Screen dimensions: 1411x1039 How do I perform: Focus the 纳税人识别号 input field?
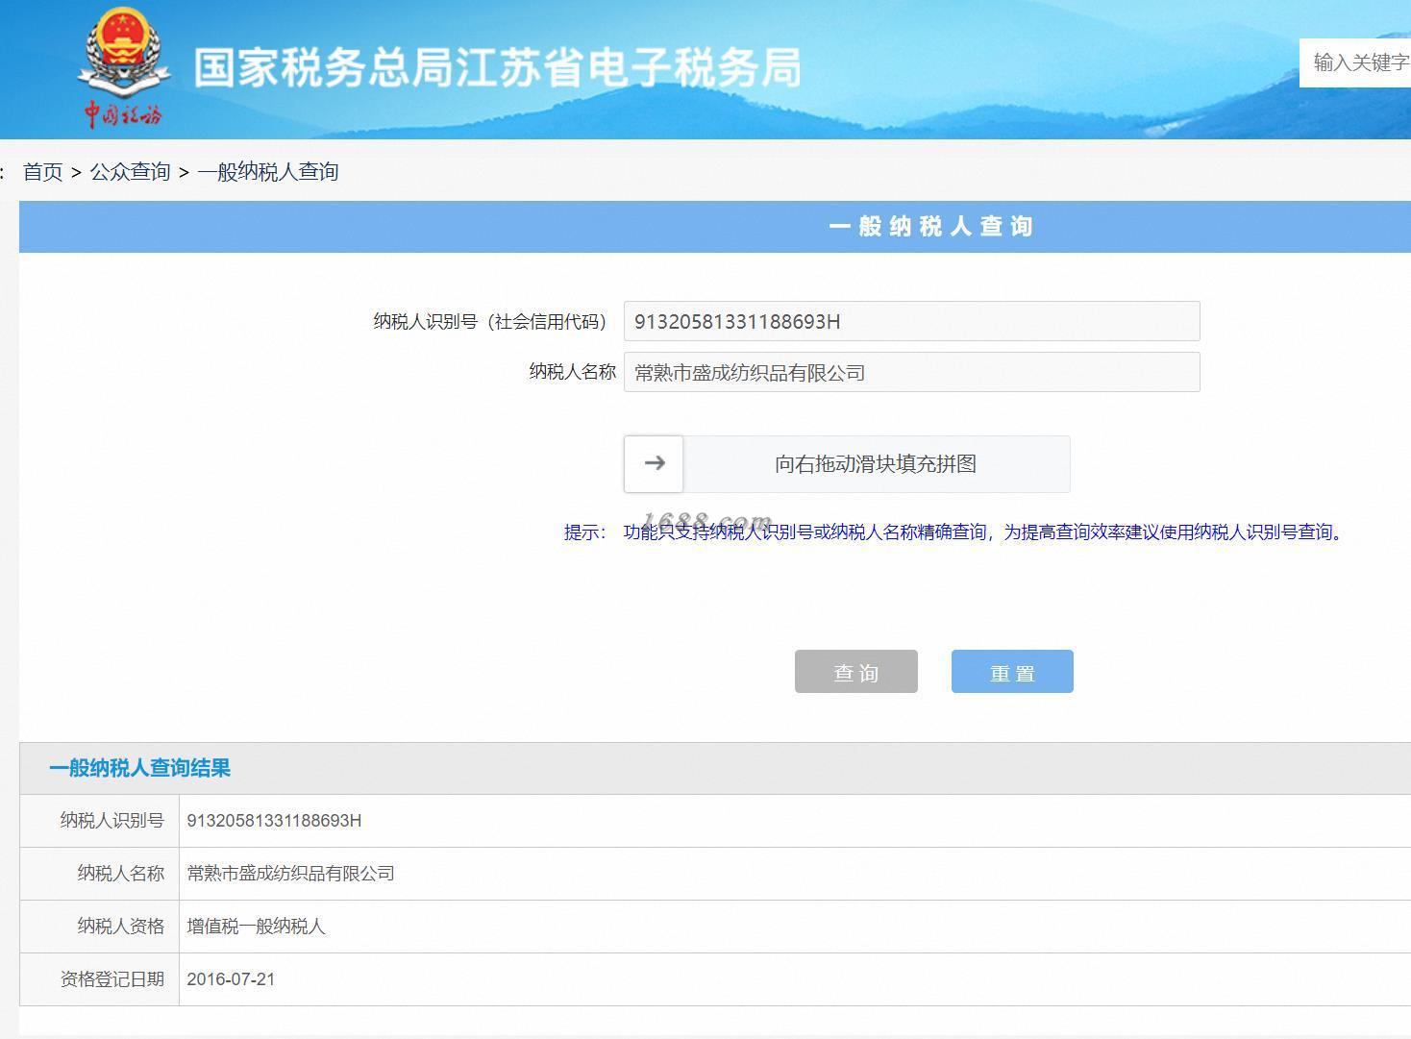911,321
